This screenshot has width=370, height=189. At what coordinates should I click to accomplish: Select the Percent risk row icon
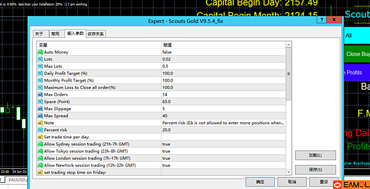tap(40, 130)
